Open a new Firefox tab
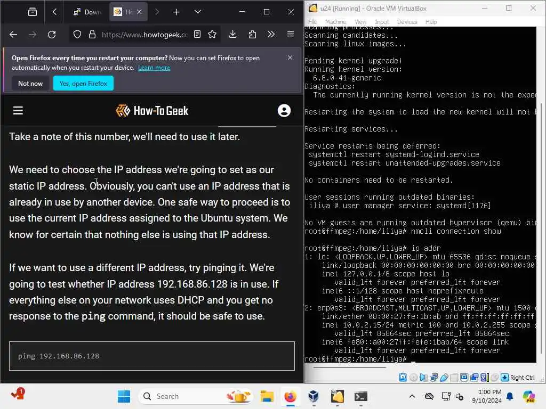Image resolution: width=546 pixels, height=409 pixels. pyautogui.click(x=176, y=12)
